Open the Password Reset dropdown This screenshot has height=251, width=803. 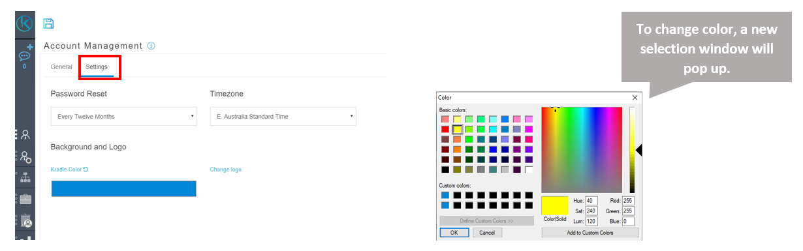point(123,116)
